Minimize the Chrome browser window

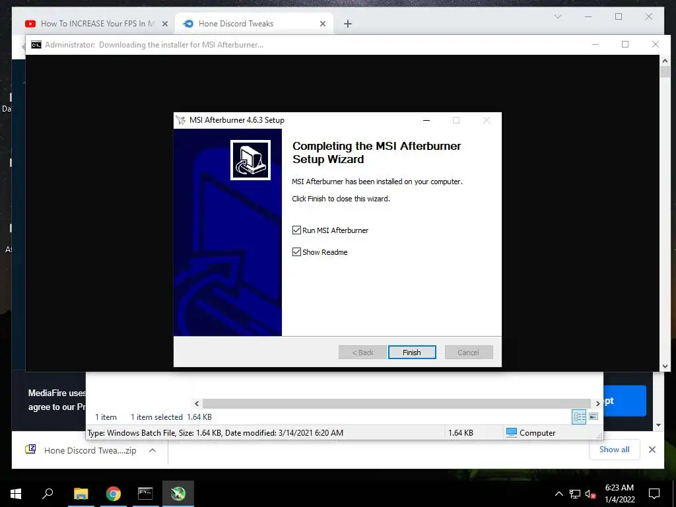click(x=588, y=17)
